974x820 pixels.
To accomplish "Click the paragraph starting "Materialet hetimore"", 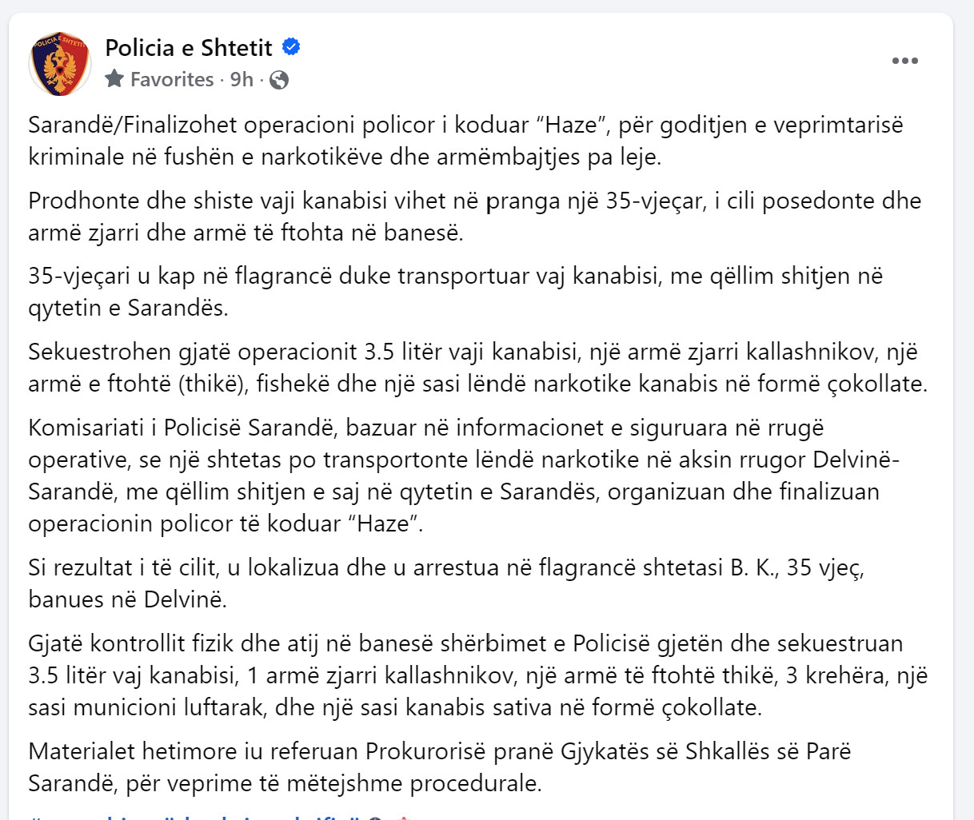I will pyautogui.click(x=440, y=767).
